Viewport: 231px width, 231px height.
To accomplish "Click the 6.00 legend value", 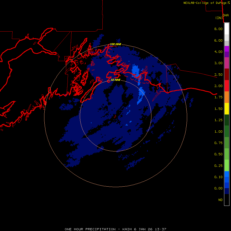I will click(218, 40).
